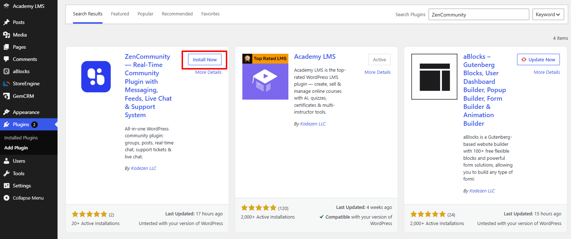Viewport: 571px width, 239px height.
Task: Click the Academy LMS site title text
Action: 29,6
